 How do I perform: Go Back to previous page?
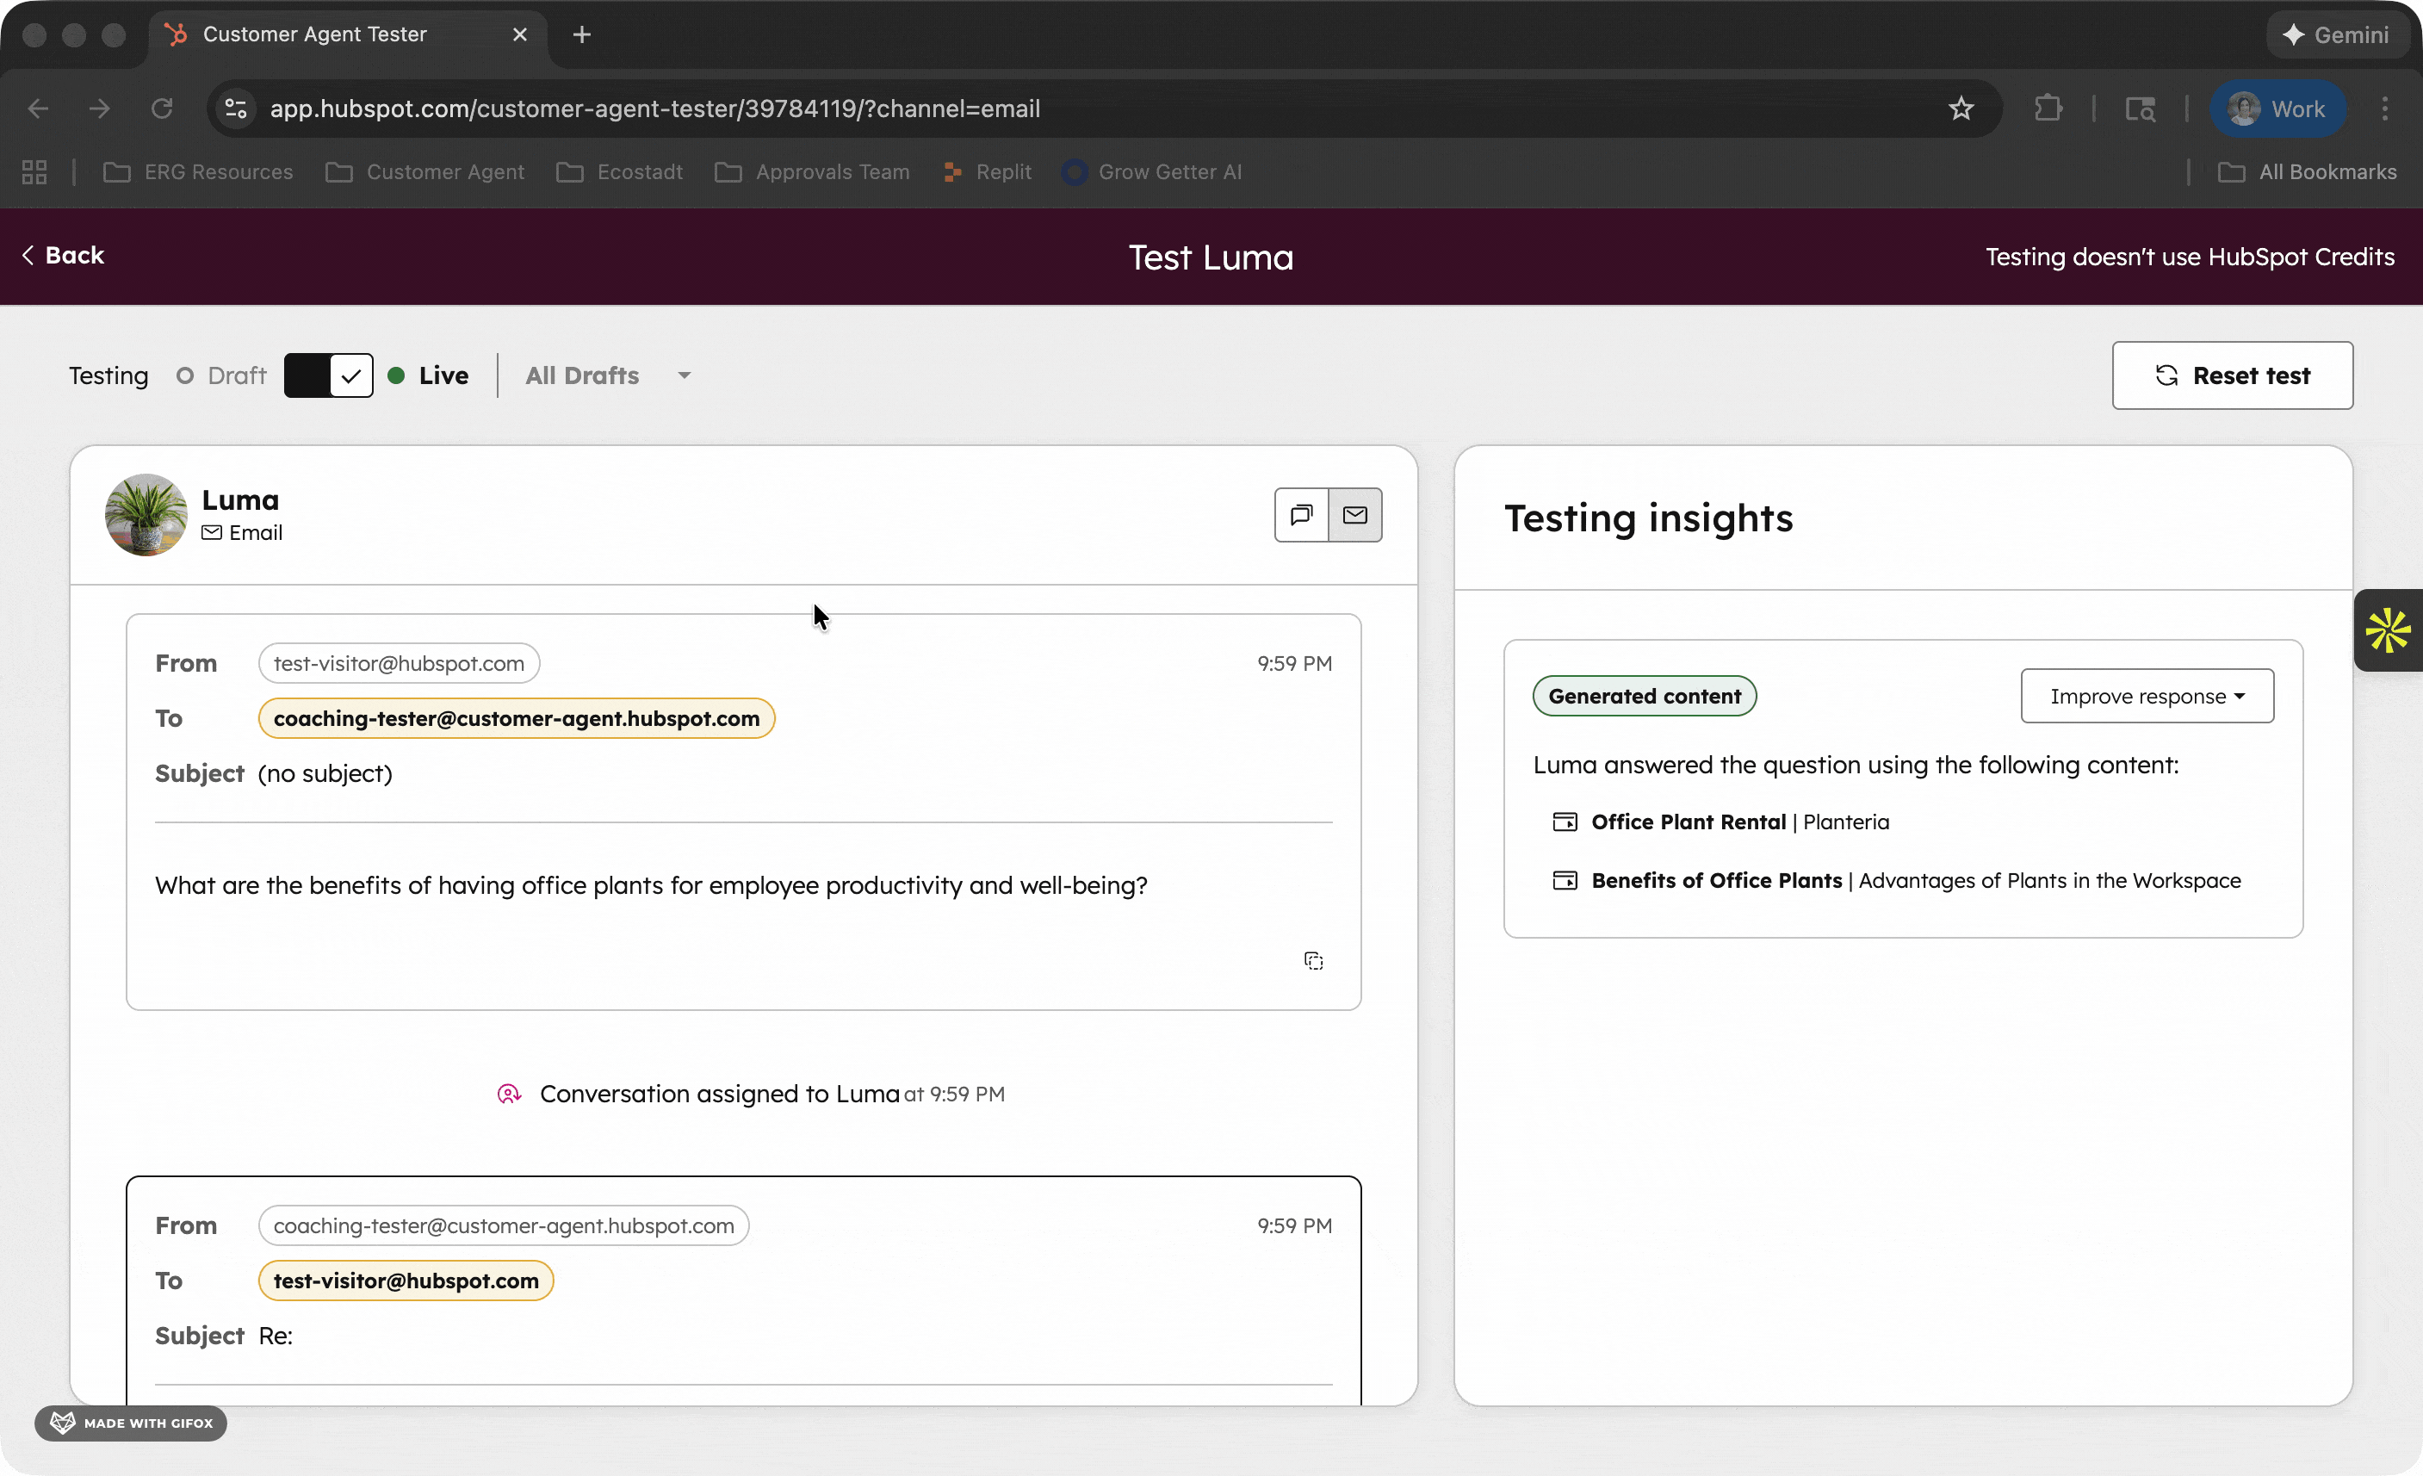(63, 256)
